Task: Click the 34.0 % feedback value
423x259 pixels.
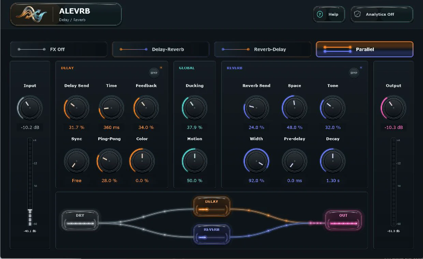Action: pos(146,127)
